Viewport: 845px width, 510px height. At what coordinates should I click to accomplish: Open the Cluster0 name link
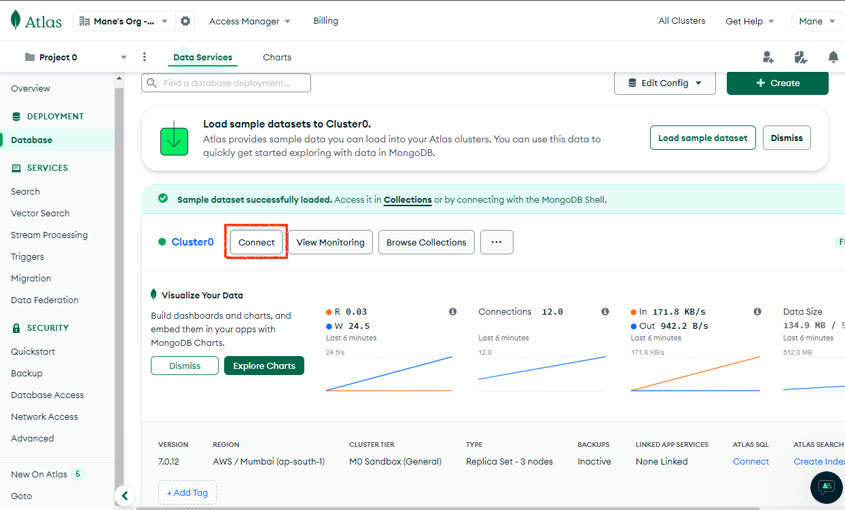coord(192,242)
